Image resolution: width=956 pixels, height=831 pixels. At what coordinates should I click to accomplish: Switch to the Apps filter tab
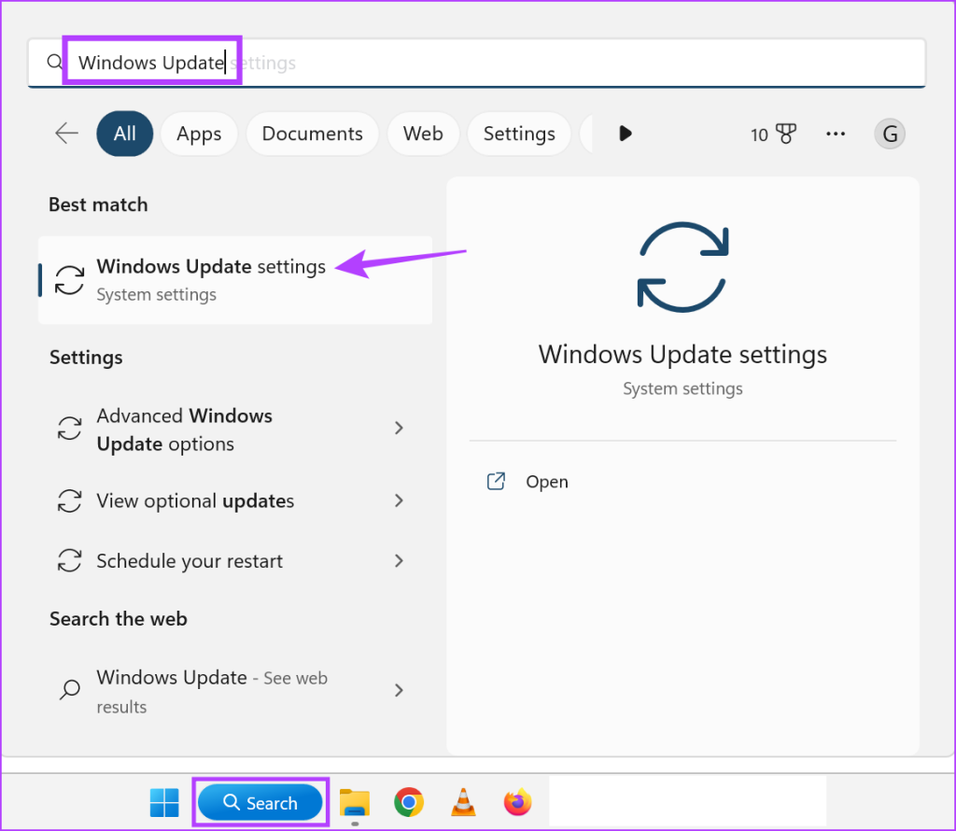click(198, 134)
